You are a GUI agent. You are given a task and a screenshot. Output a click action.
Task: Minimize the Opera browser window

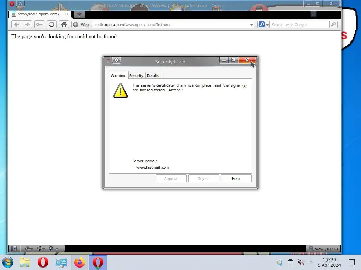[308, 4]
